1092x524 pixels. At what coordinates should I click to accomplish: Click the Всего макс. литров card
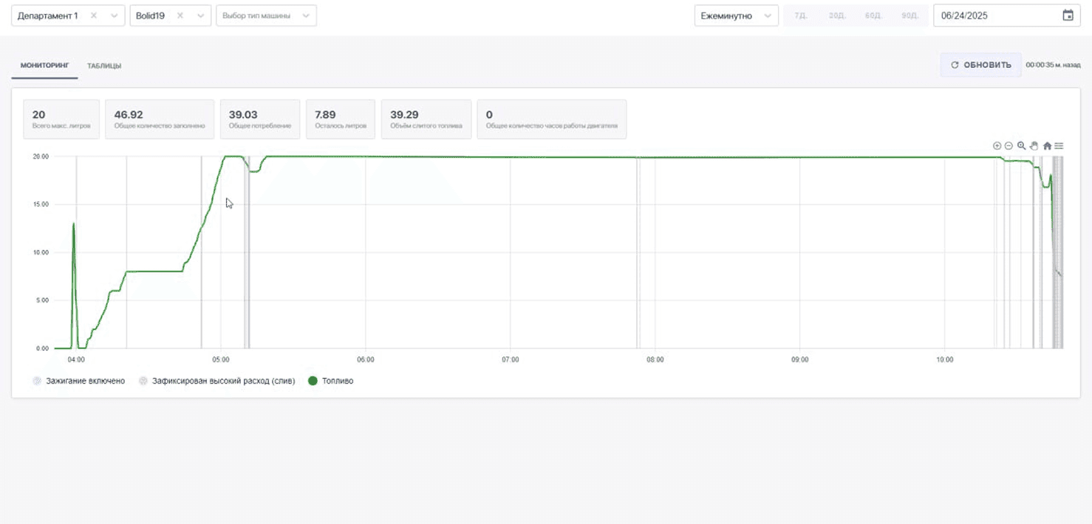point(61,120)
